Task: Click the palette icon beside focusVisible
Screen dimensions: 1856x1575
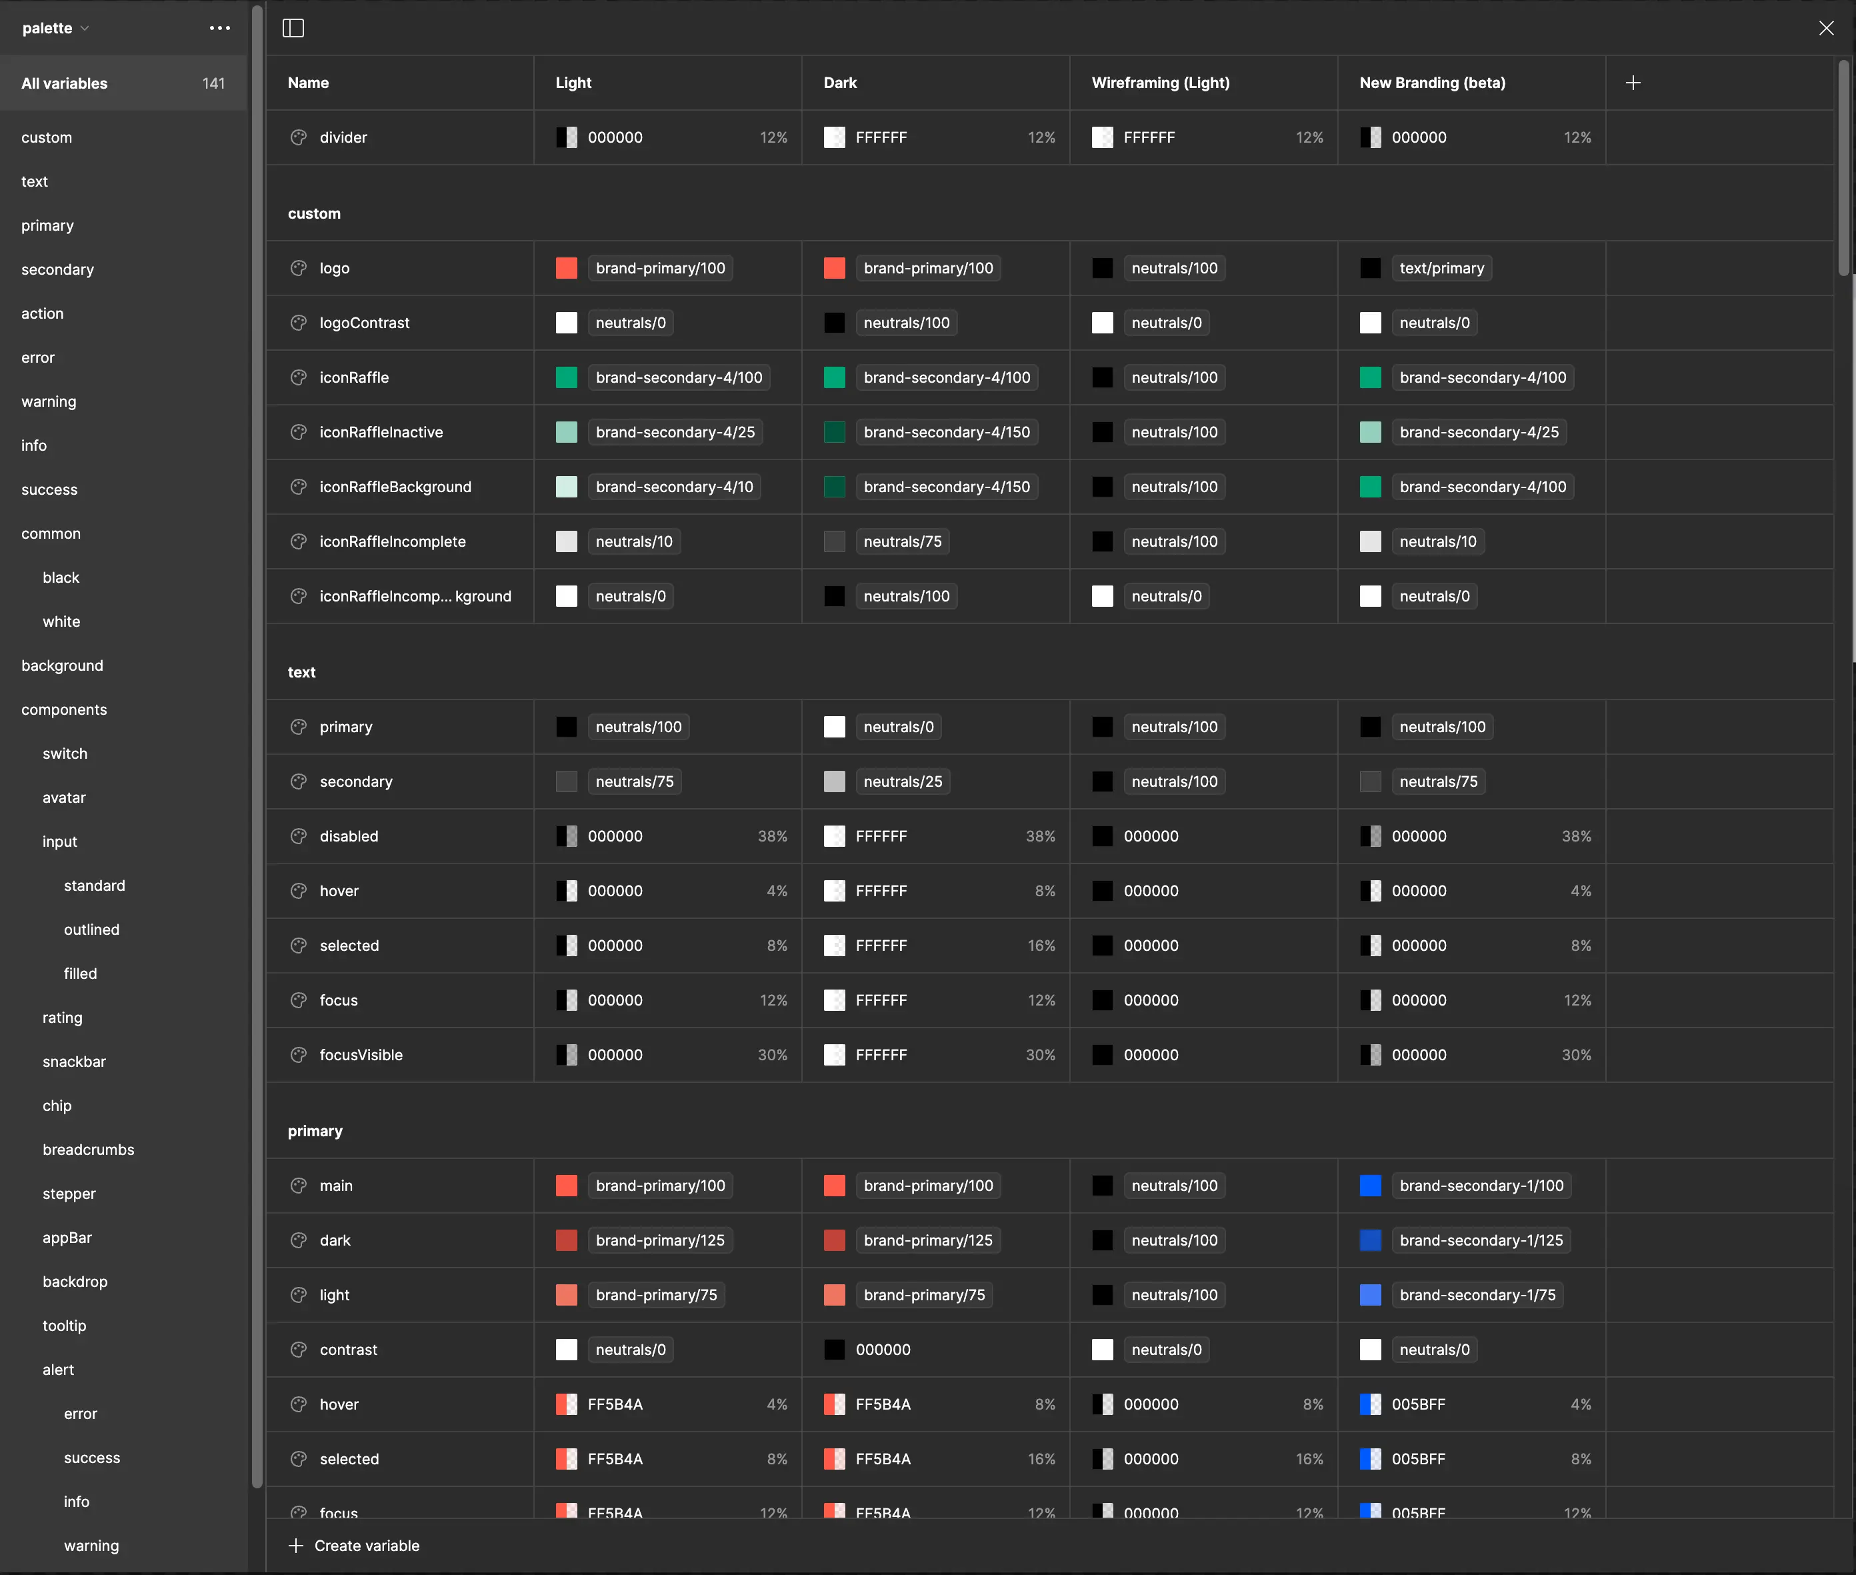Action: click(298, 1054)
